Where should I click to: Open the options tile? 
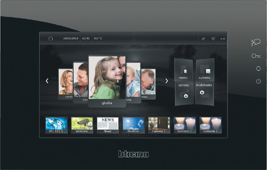[184, 94]
